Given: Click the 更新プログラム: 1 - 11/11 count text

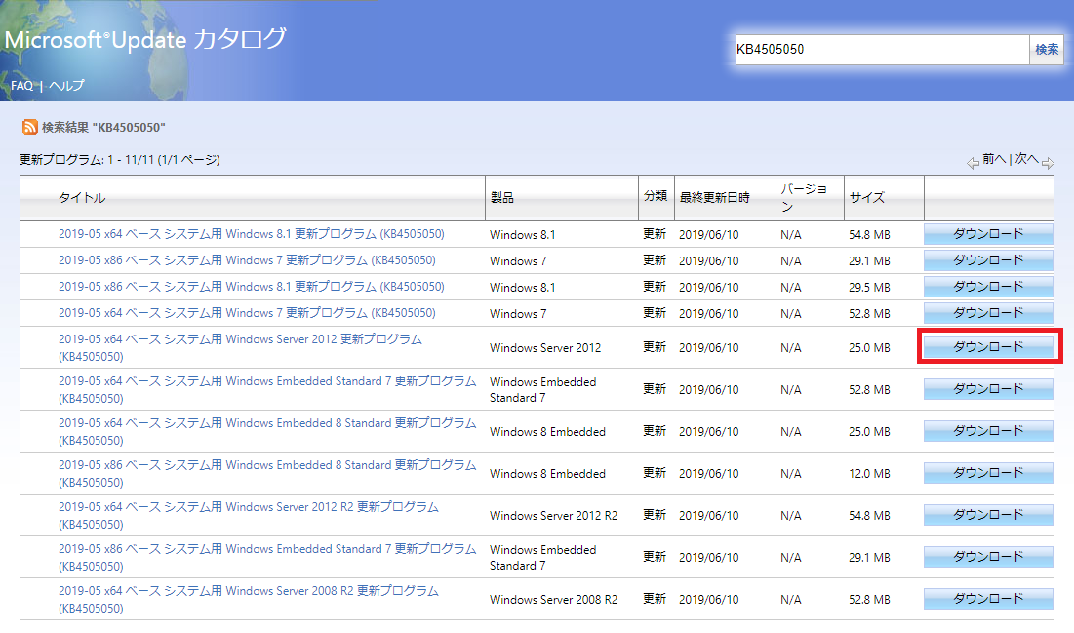Looking at the screenshot, I should pyautogui.click(x=120, y=160).
